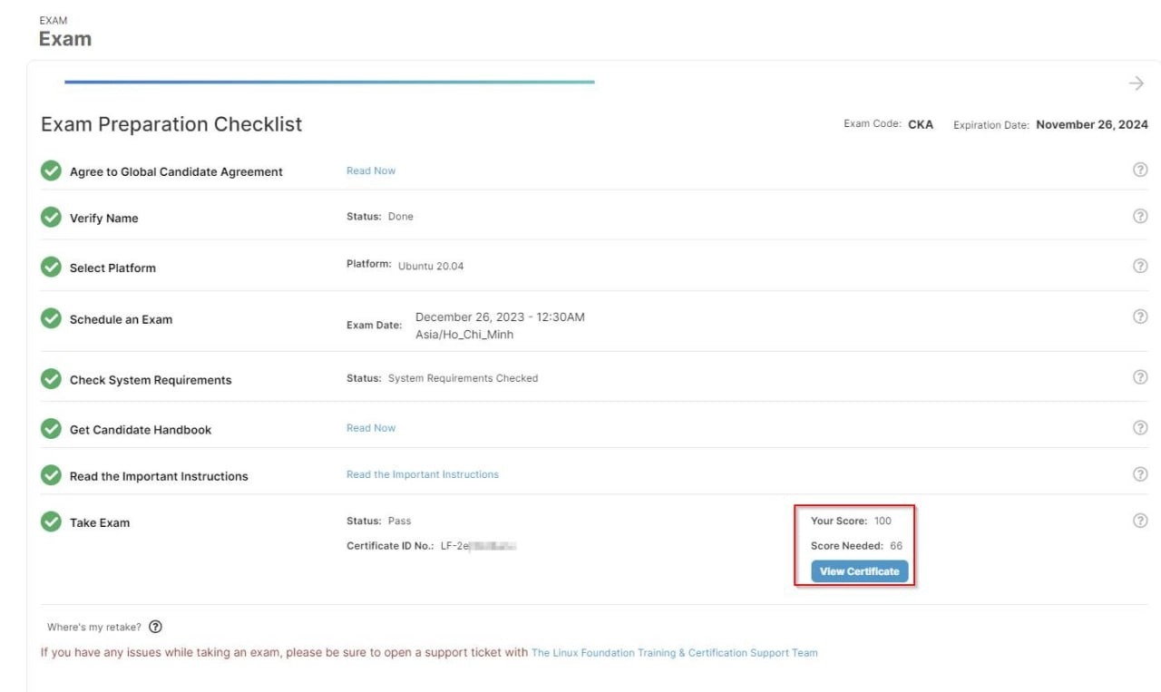Click help icon on Read Important Instructions row

point(1140,474)
